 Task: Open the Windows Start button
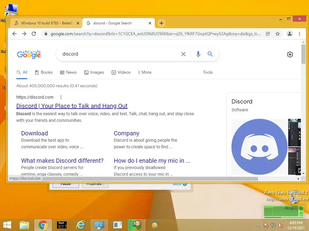[x=7, y=225]
